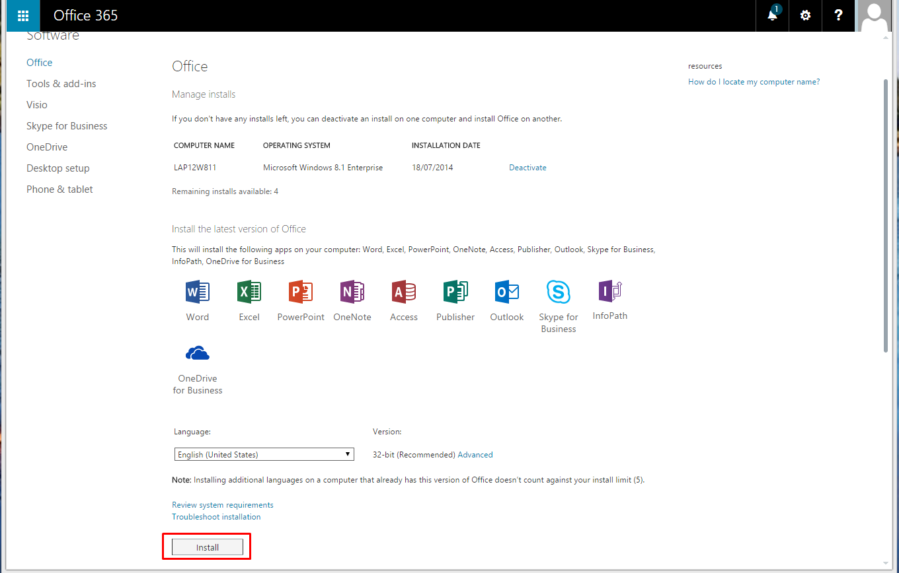The height and width of the screenshot is (573, 899).
Task: Open the settings gear icon
Action: 805,15
